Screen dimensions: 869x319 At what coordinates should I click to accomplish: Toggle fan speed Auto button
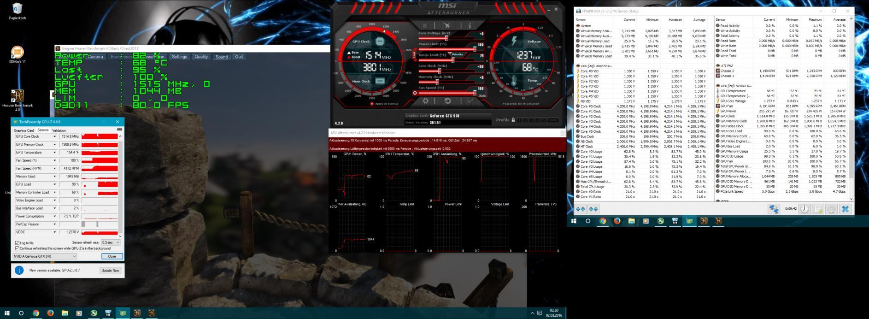(482, 95)
